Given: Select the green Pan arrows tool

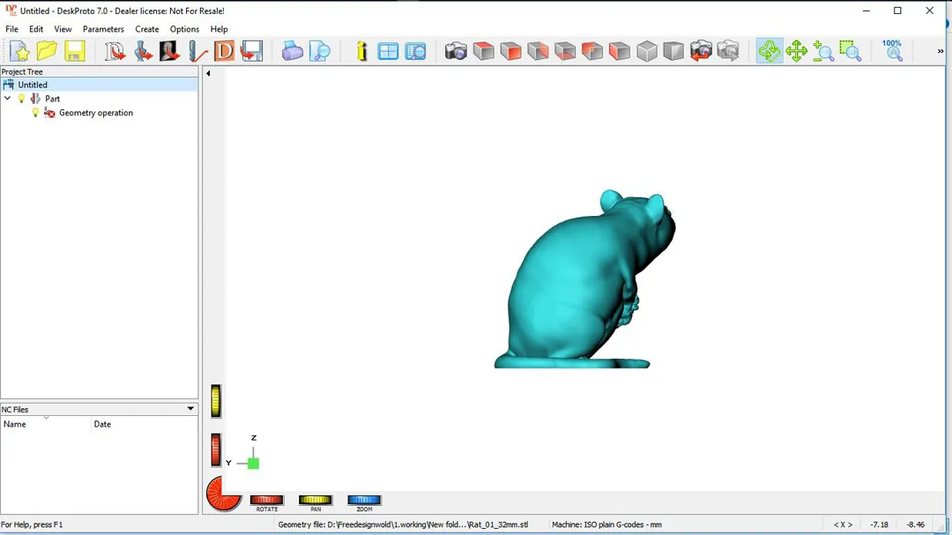Looking at the screenshot, I should tap(797, 51).
